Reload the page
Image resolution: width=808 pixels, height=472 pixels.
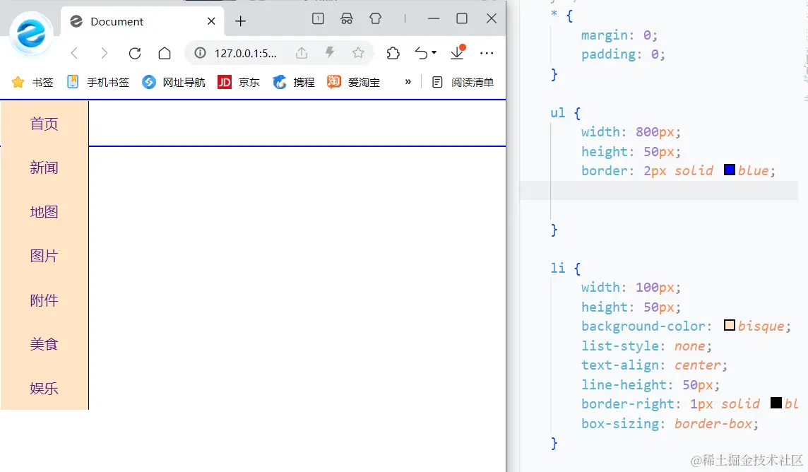(x=135, y=53)
